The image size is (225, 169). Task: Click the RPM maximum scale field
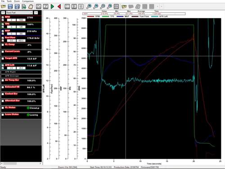tap(21, 20)
